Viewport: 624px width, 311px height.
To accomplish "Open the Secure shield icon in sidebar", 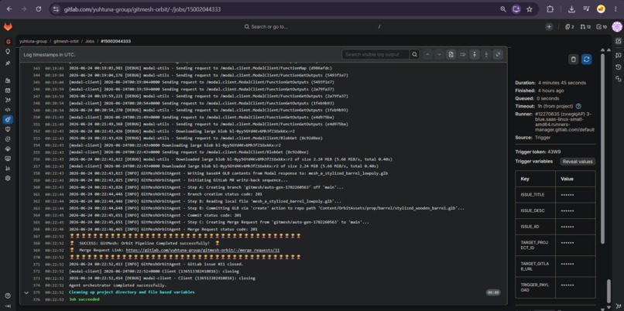I will [8, 129].
